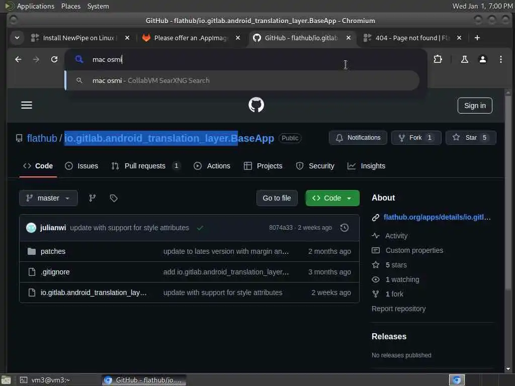
Task: Switch to 404 Page not found tab
Action: 412,38
